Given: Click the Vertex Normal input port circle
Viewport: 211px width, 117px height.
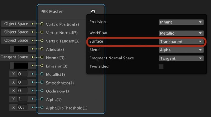Looking at the screenshot, I should [42, 32].
